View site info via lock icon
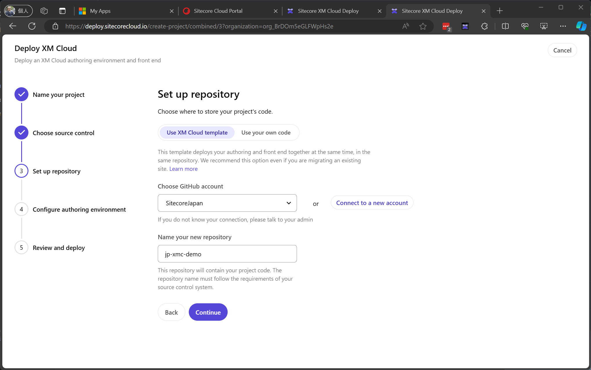The width and height of the screenshot is (591, 370). point(55,26)
